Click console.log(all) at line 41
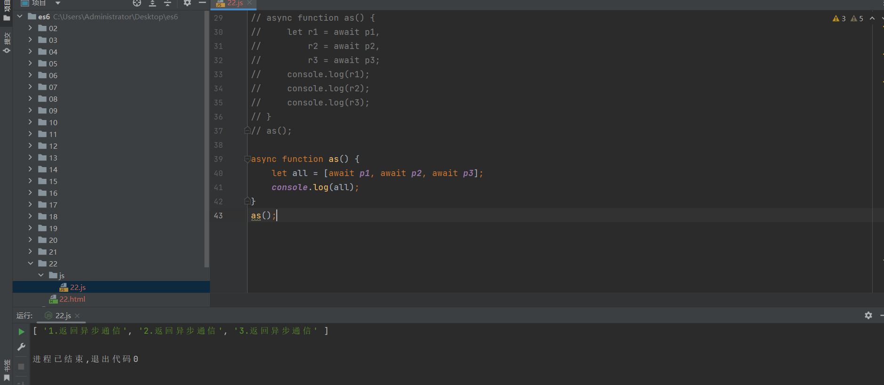884x385 pixels. point(315,187)
